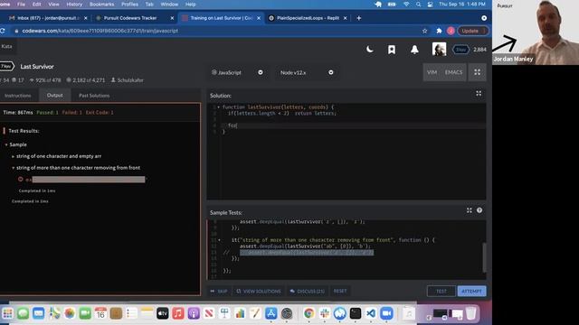Open the JavaScript language dropdown
The image size is (579, 325).
point(237,72)
